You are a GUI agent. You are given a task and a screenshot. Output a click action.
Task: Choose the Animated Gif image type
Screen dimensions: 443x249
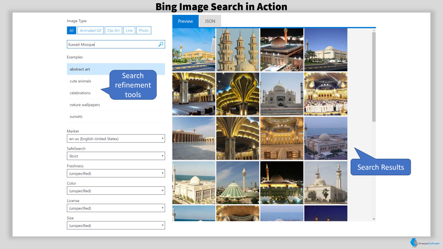pyautogui.click(x=90, y=30)
